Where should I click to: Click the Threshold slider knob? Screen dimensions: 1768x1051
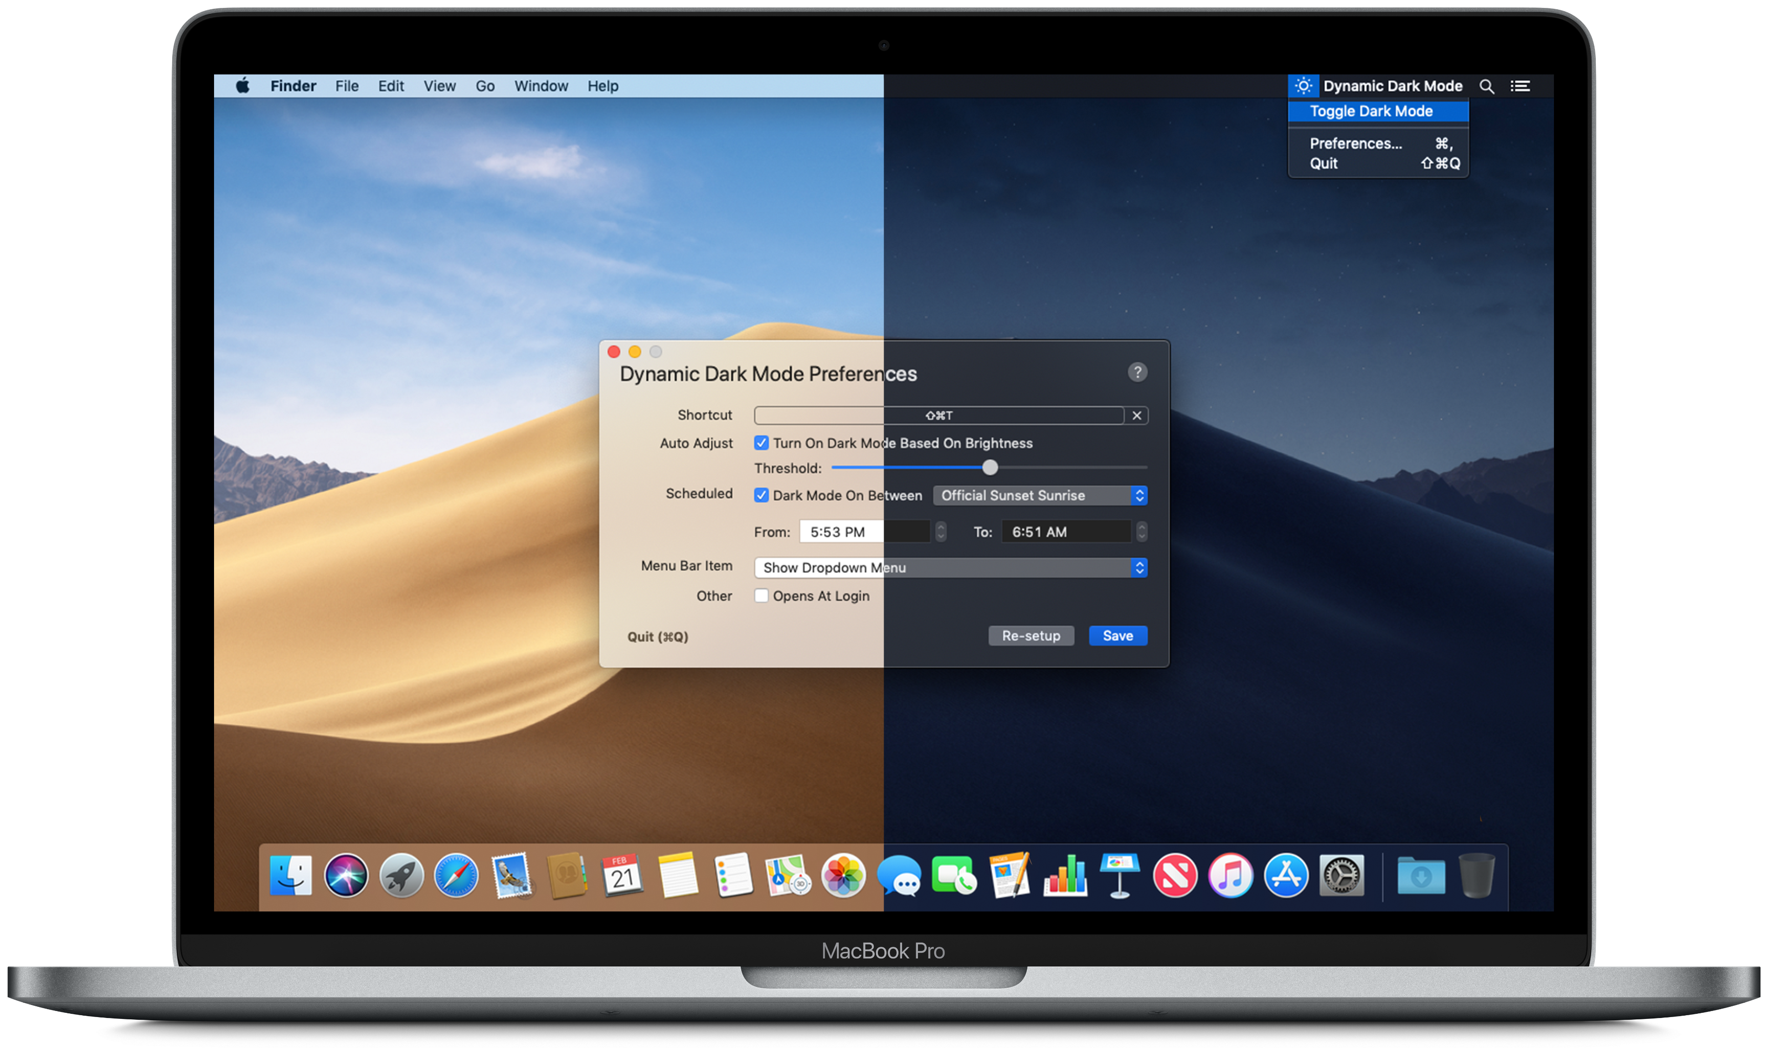[990, 467]
